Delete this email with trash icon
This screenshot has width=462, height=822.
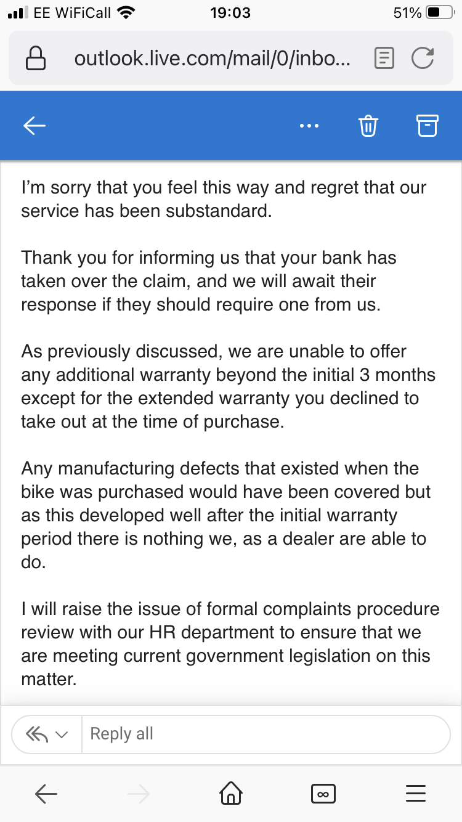click(368, 126)
